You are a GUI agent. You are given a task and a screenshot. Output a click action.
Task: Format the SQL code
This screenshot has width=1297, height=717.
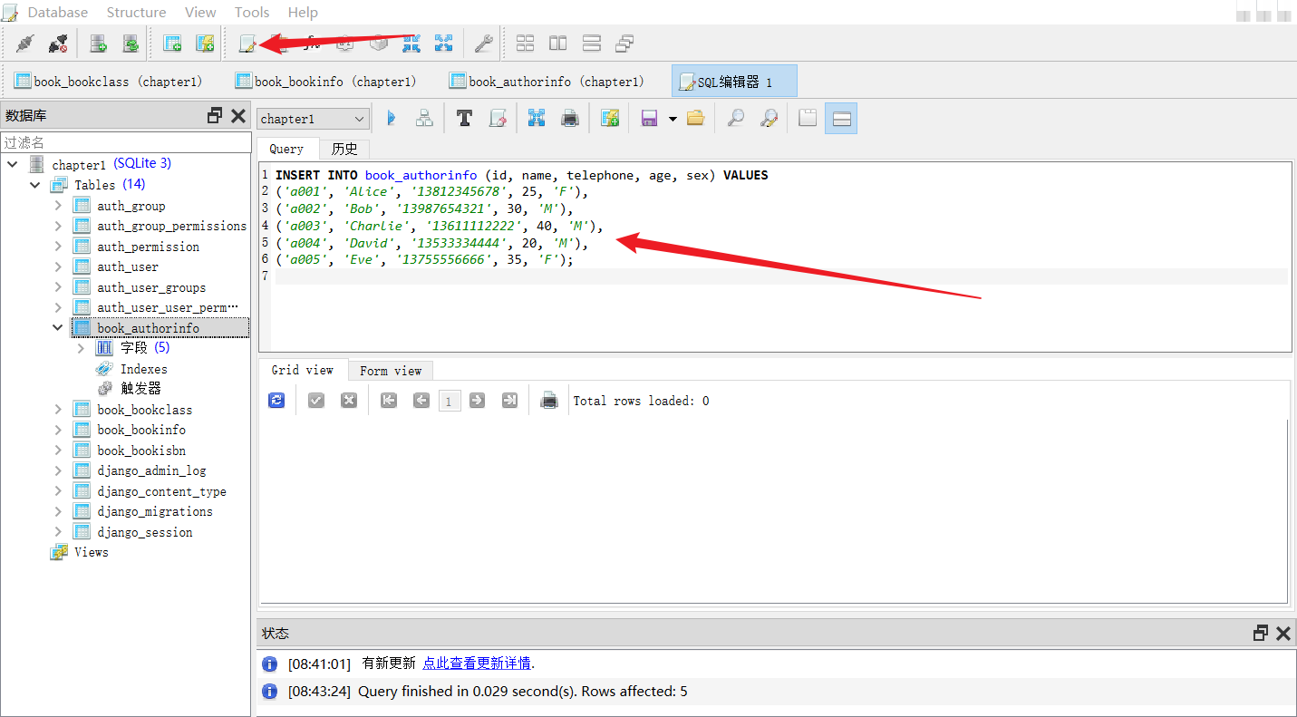pyautogui.click(x=464, y=118)
